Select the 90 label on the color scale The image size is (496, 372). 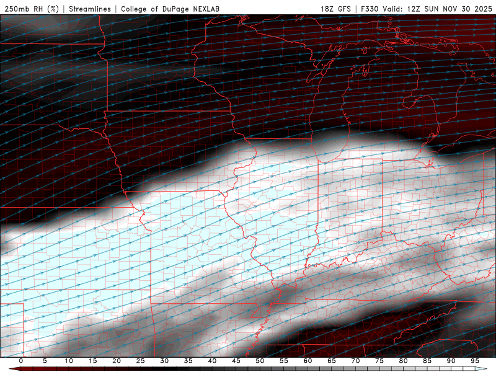coord(451,361)
